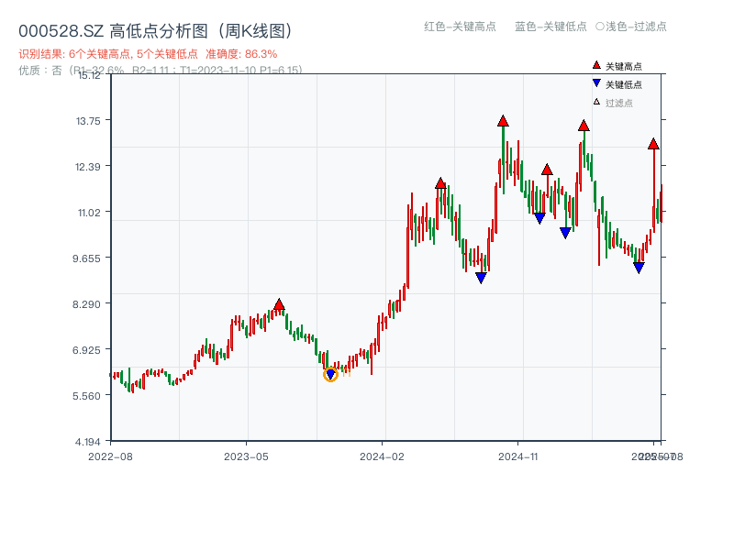Click the 2023-05 x-axis date label
This screenshot has width=734, height=550.
246,456
